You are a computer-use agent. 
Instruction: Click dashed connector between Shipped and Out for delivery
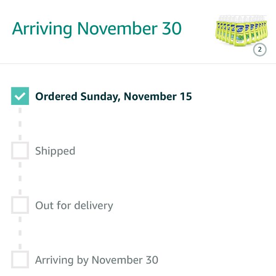[x=20, y=178]
